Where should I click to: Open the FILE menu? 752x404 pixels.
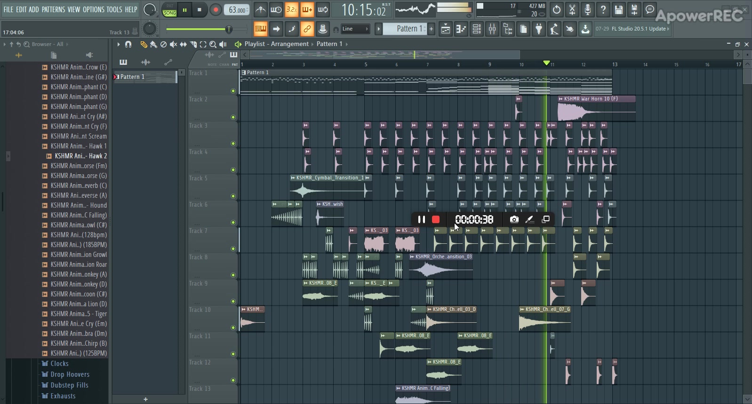coord(8,9)
